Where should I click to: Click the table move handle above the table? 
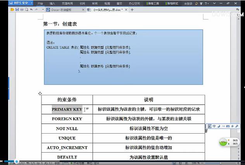[x=40, y=93]
